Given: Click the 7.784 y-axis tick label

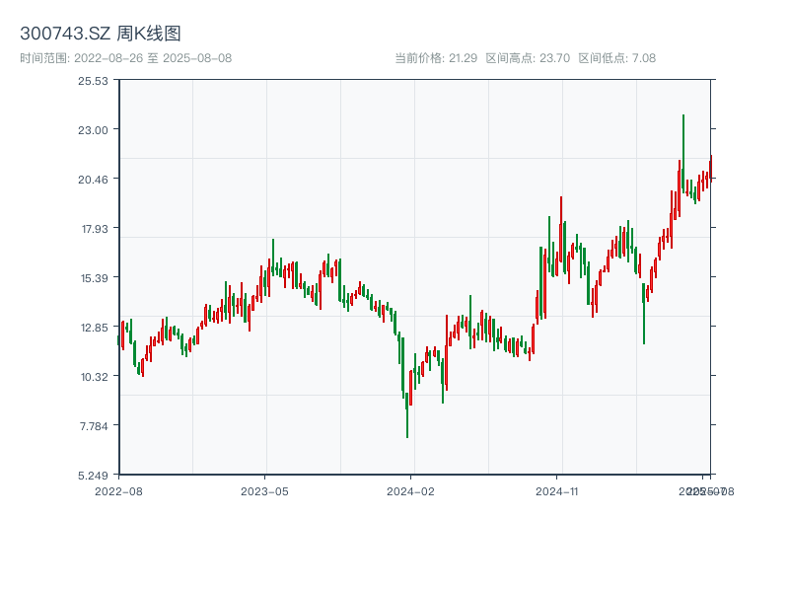Looking at the screenshot, I should (94, 425).
